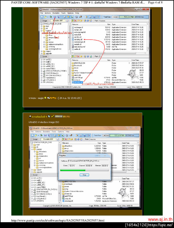Select replacementmanifests folder in upper UltraISO tree
This screenshot has height=228, width=174.
(x=55, y=44)
